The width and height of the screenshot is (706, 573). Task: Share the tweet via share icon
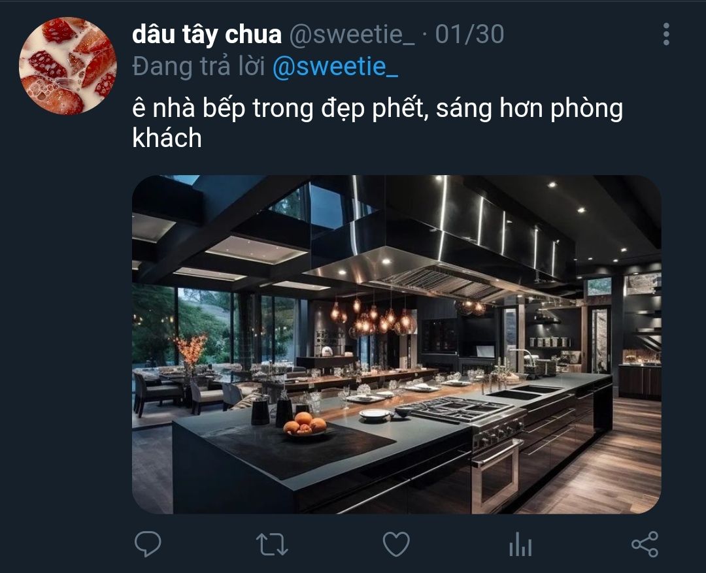click(645, 544)
